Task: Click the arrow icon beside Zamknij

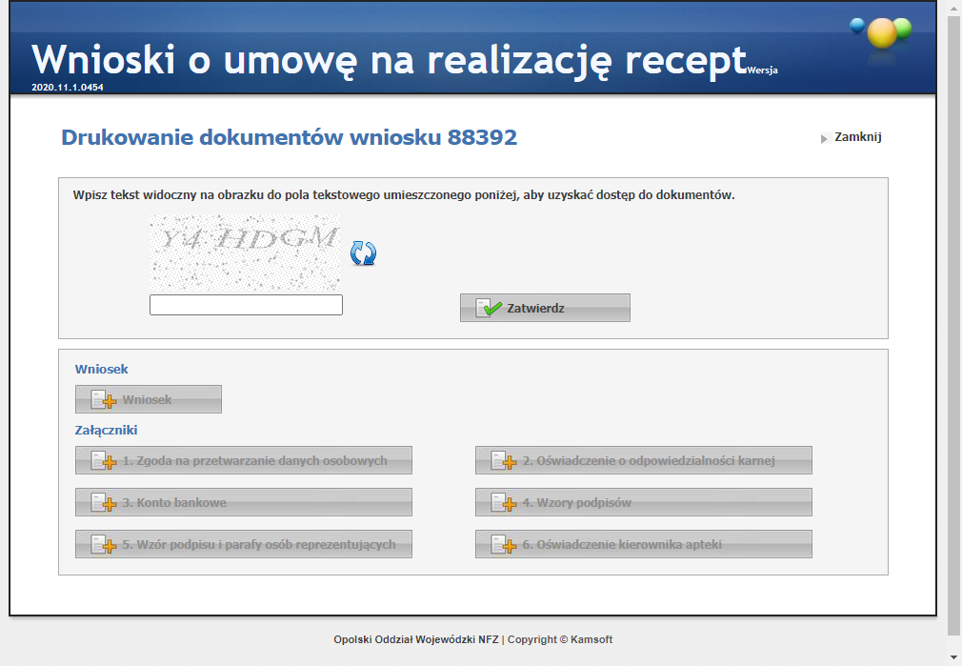Action: point(824,138)
